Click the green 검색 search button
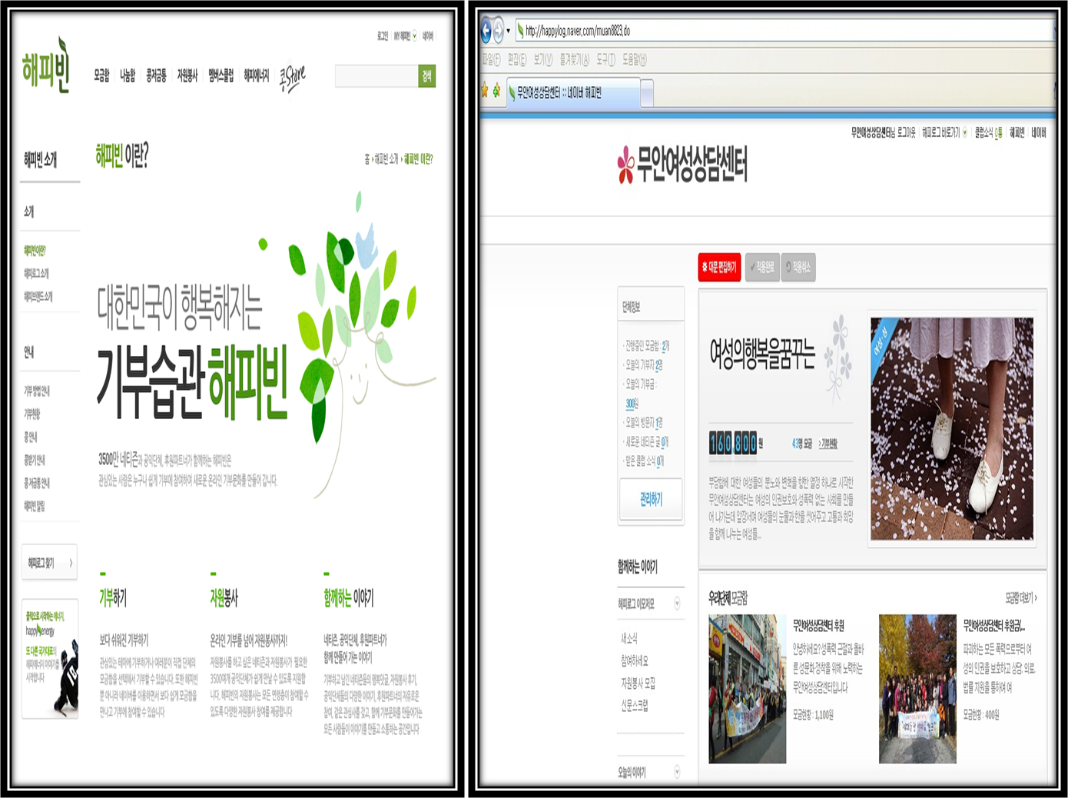 (x=426, y=75)
